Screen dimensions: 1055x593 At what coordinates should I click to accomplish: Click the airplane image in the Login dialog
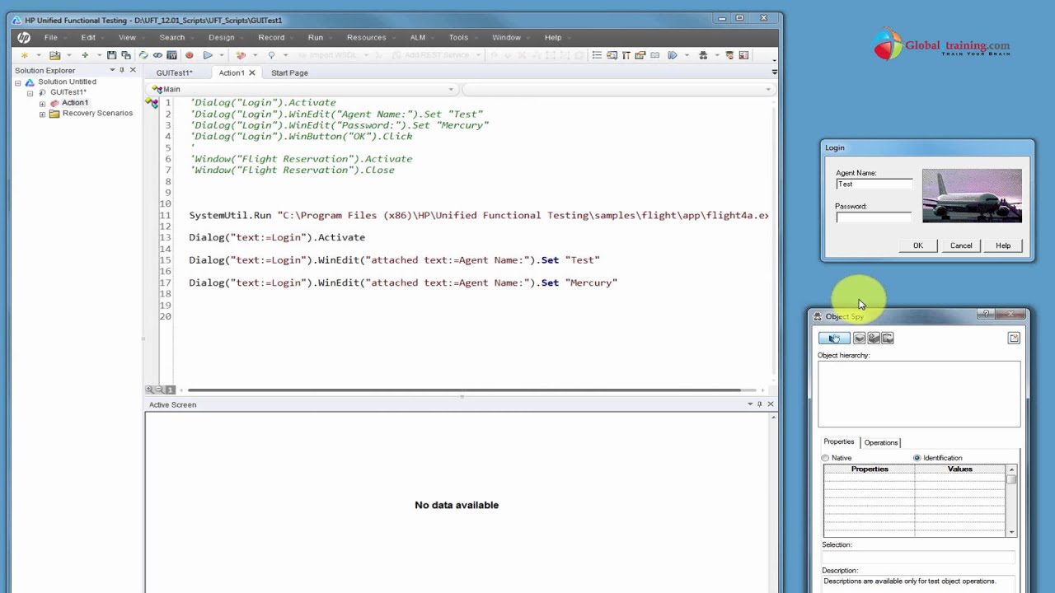point(972,196)
